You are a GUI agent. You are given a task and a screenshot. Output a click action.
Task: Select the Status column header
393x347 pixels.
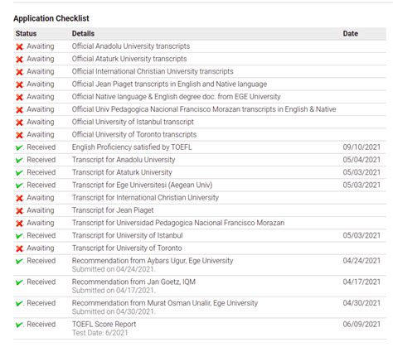tap(26, 34)
